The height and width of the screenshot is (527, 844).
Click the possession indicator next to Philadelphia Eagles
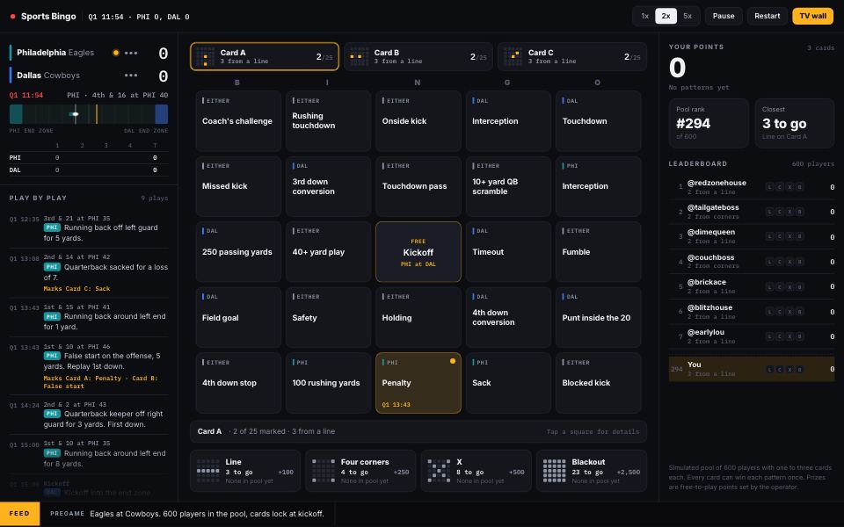pos(115,53)
